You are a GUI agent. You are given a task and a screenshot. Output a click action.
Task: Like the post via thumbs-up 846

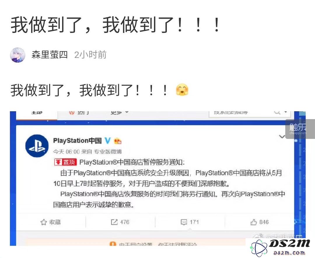point(253,222)
